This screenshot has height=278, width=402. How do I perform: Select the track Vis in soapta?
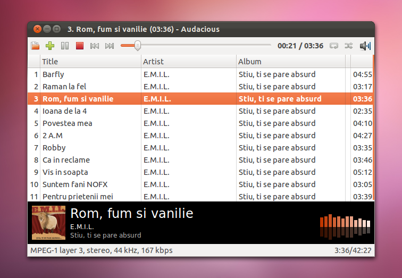pos(200,172)
